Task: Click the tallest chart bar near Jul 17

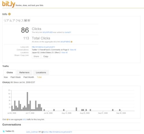Action: (28, 101)
